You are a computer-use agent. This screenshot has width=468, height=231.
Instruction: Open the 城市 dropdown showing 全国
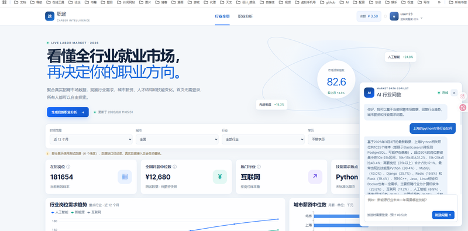pos(177,139)
